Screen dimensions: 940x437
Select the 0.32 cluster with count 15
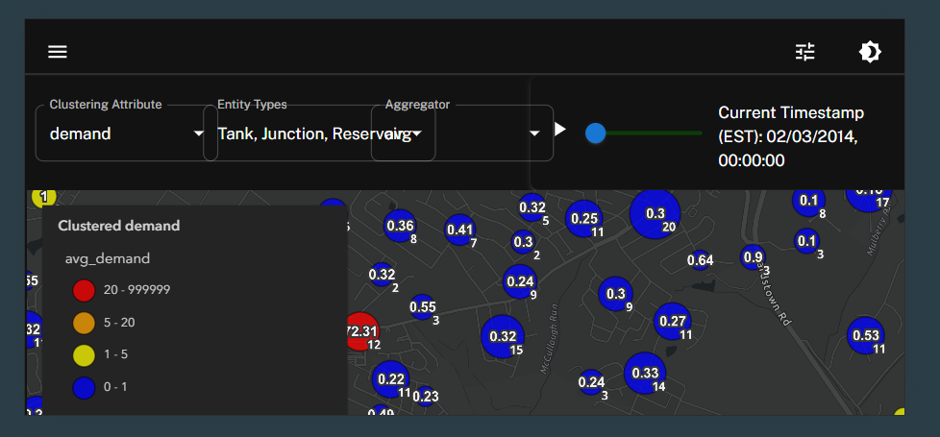click(x=503, y=337)
